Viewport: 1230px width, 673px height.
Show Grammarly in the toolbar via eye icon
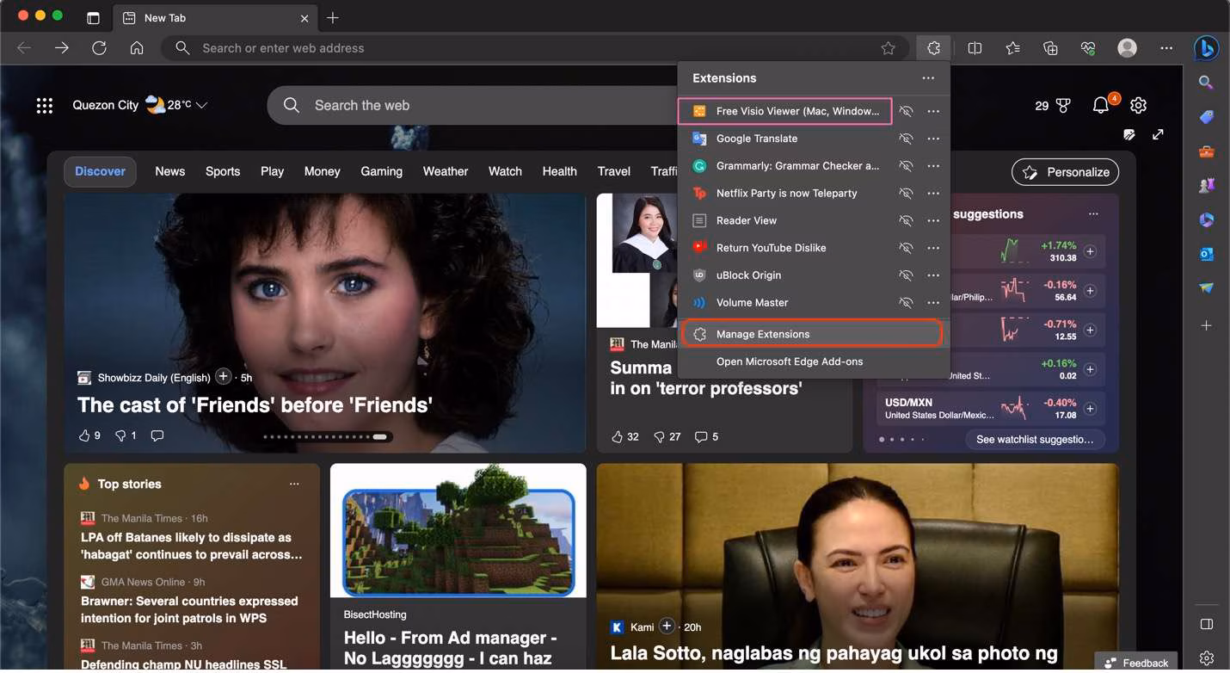[905, 166]
